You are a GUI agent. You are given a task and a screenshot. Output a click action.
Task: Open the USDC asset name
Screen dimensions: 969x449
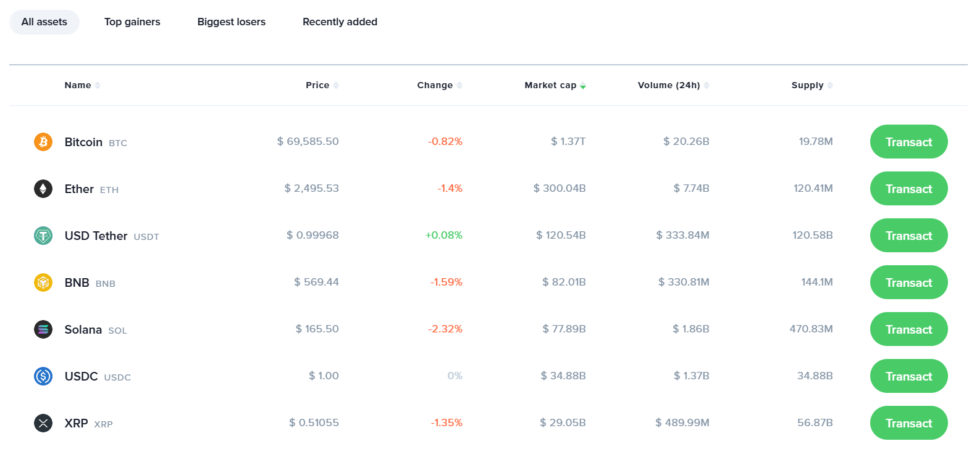82,377
